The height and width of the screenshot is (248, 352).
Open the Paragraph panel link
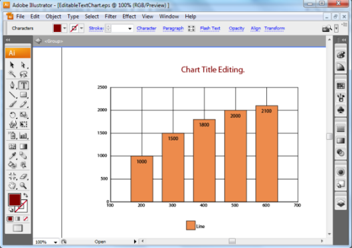click(x=173, y=29)
